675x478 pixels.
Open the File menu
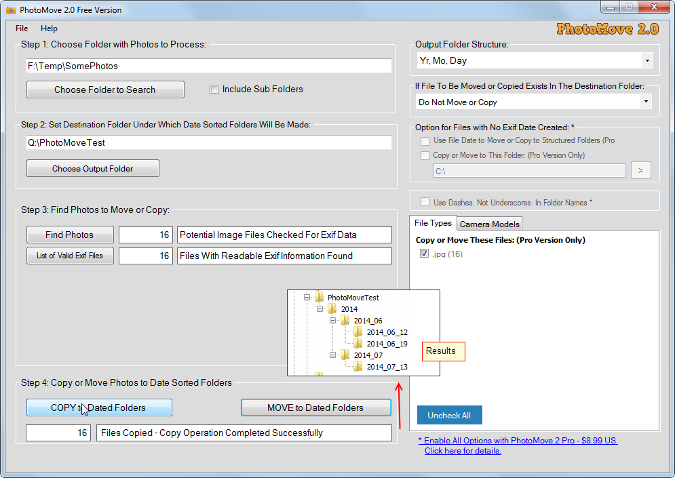22,28
